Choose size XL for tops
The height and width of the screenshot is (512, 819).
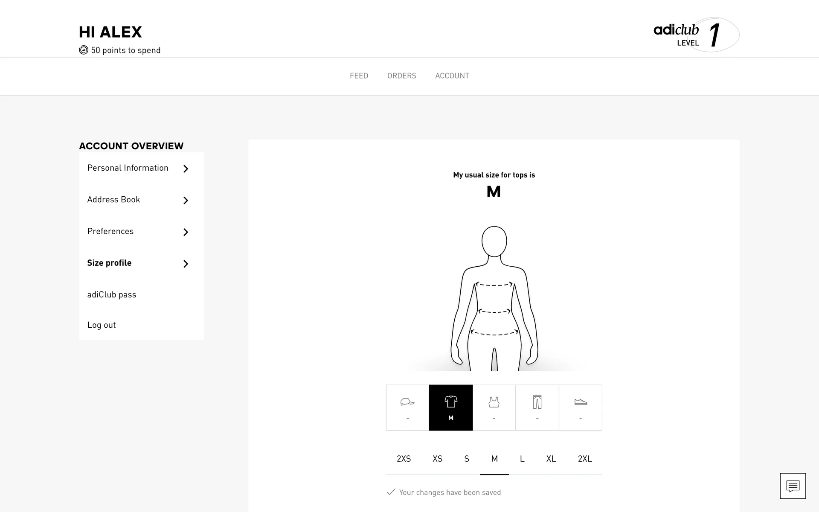point(551,459)
